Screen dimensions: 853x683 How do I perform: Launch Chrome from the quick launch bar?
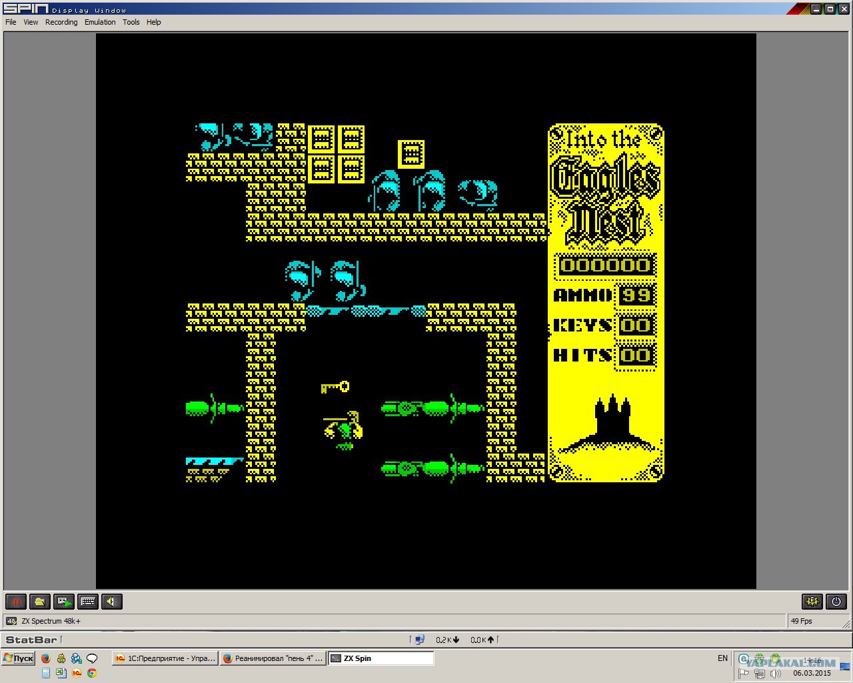point(92,673)
